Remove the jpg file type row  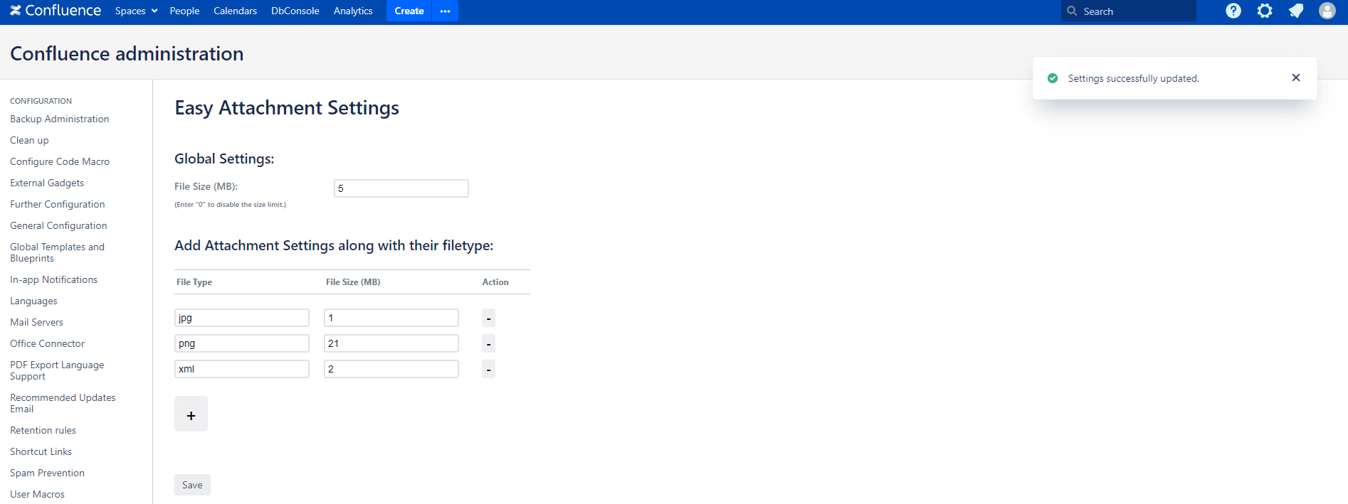click(488, 318)
